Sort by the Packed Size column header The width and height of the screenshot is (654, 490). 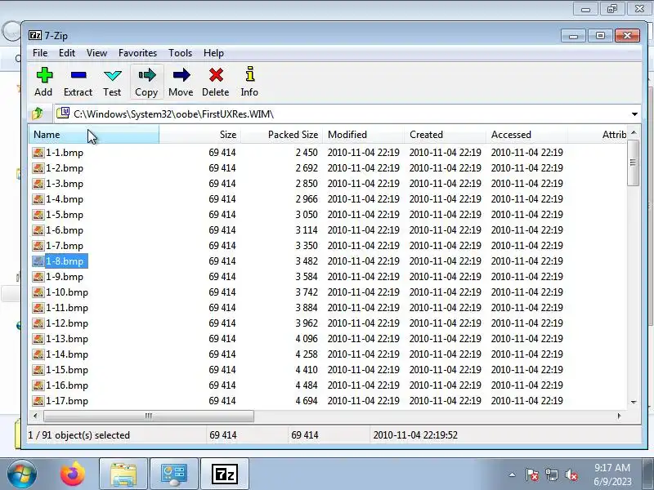coord(281,135)
